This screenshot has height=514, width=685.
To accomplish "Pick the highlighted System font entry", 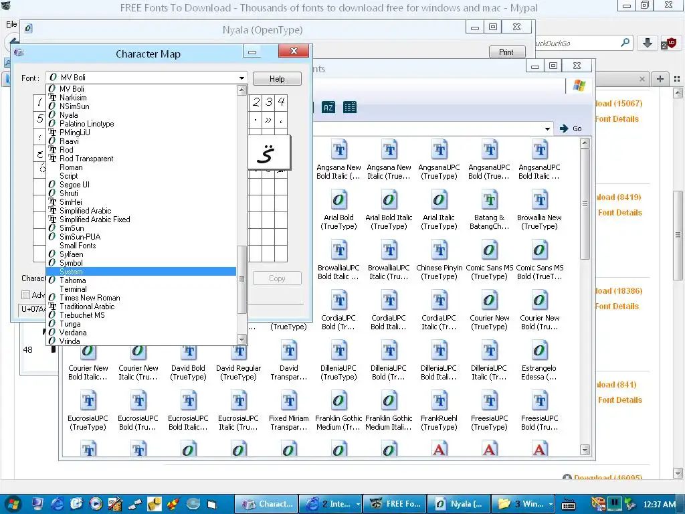I will click(x=141, y=272).
